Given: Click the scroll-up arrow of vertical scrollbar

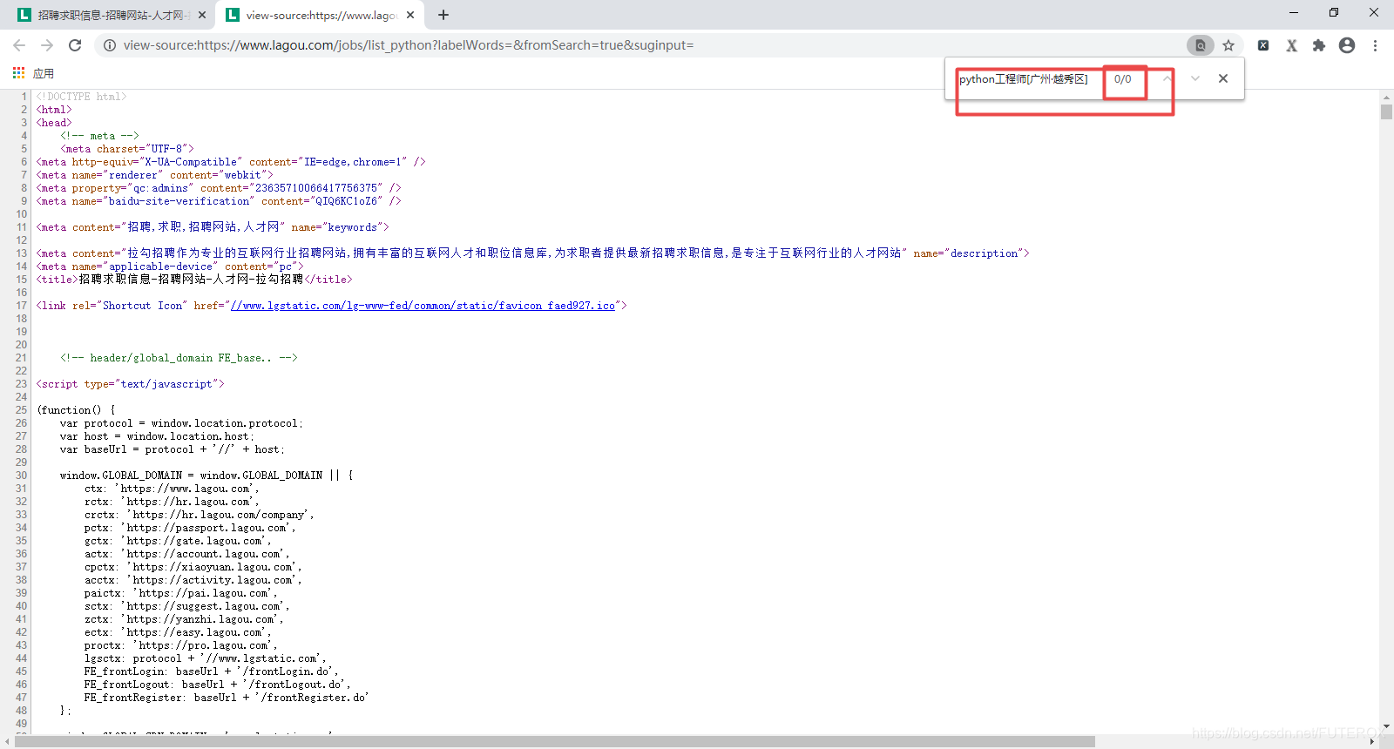Looking at the screenshot, I should (x=1386, y=96).
